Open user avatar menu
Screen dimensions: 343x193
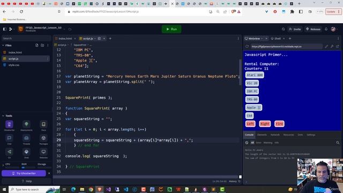tap(333, 29)
